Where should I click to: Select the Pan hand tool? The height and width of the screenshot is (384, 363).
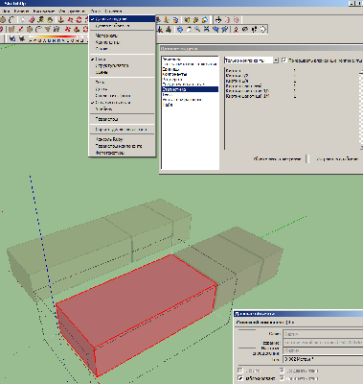pos(189,30)
